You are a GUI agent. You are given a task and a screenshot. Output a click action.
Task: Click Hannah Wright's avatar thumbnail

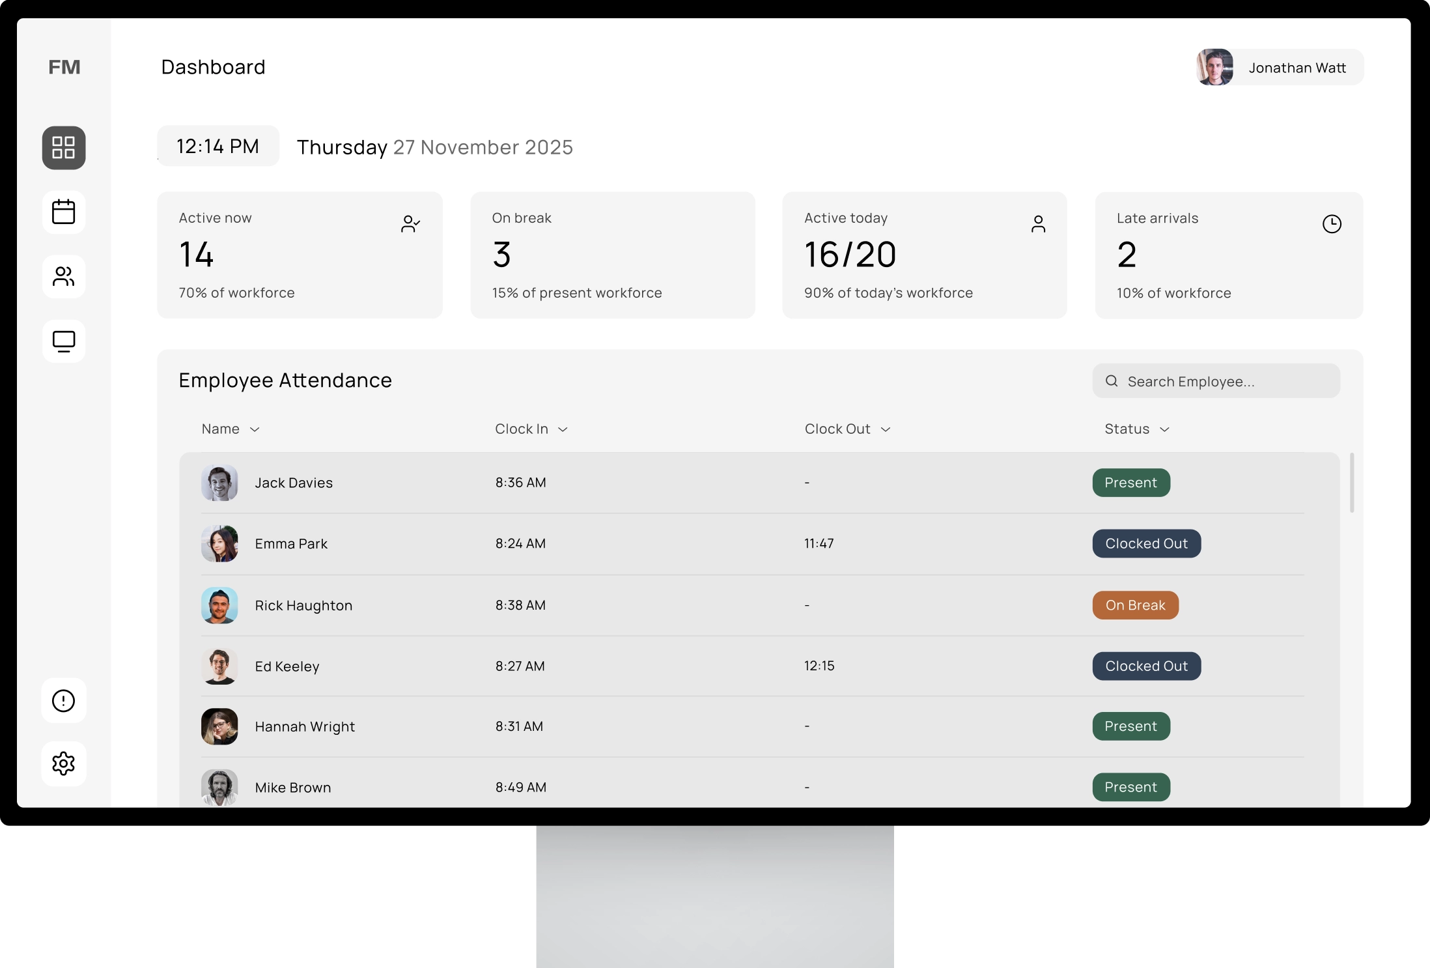point(219,726)
